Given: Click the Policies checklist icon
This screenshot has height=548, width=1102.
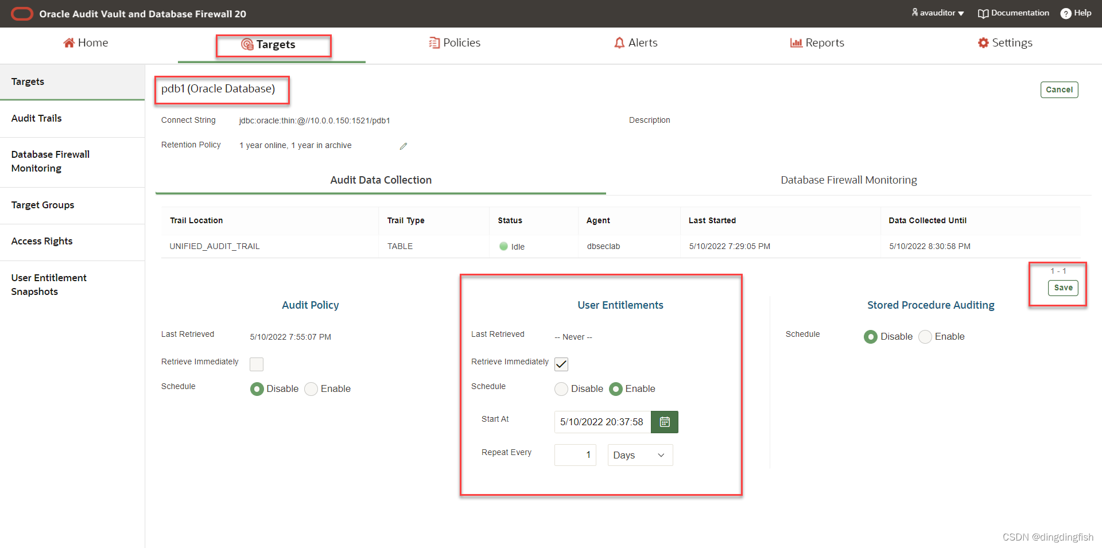Looking at the screenshot, I should (434, 43).
